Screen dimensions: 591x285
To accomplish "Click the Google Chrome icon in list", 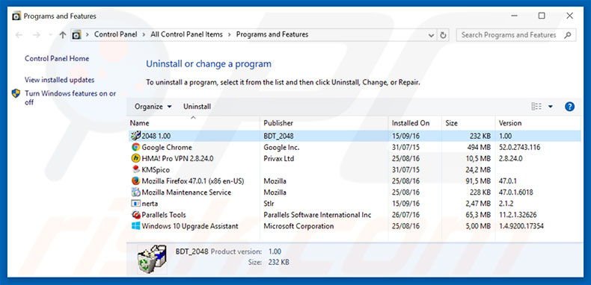I will (135, 147).
